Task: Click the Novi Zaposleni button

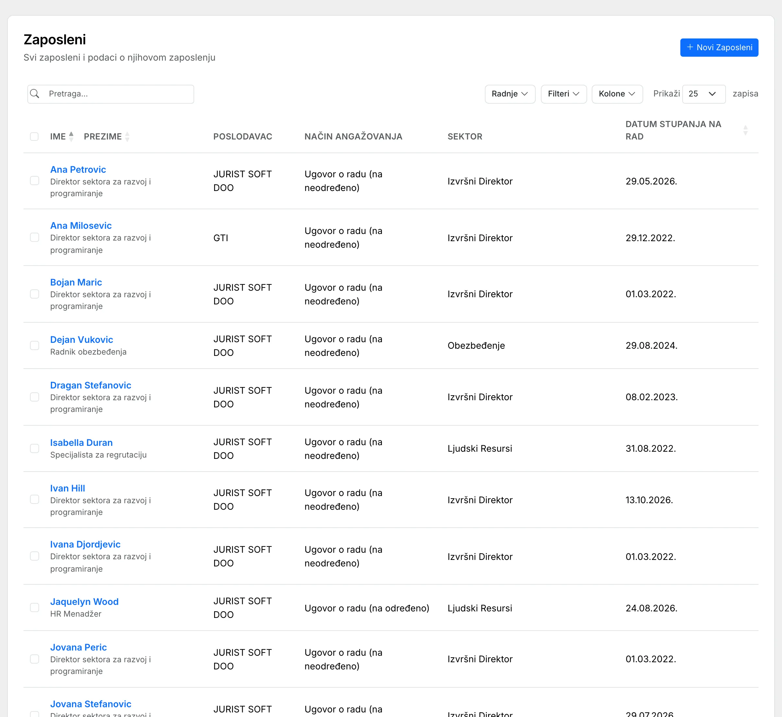Action: (x=719, y=47)
